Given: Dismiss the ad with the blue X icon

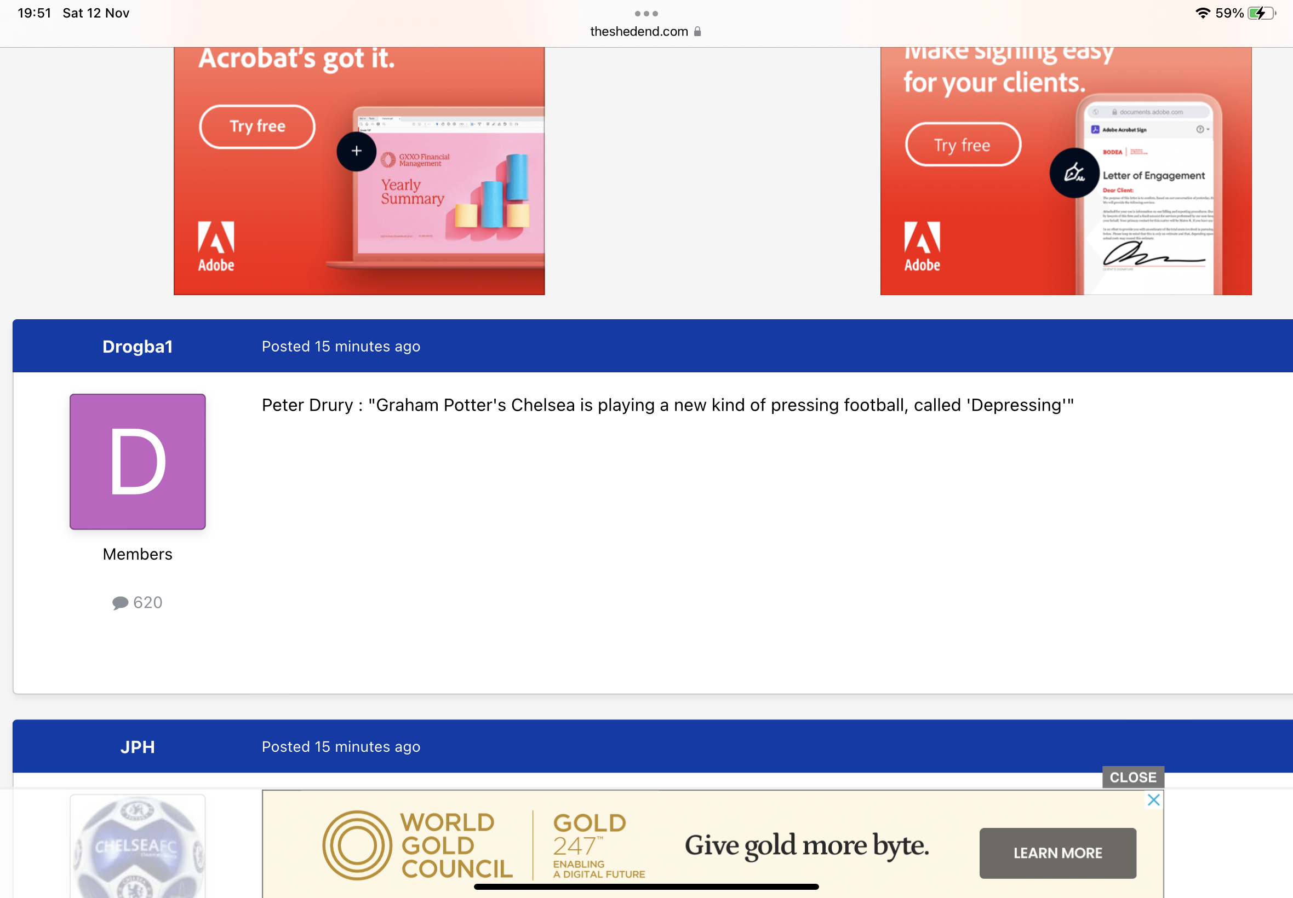Looking at the screenshot, I should [x=1153, y=799].
